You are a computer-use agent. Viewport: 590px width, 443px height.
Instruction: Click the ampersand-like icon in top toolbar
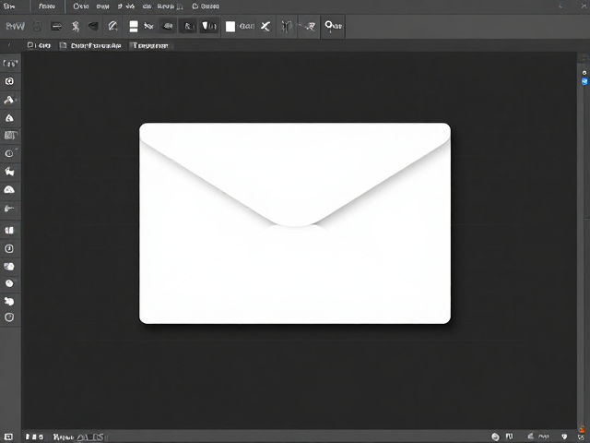coord(188,26)
